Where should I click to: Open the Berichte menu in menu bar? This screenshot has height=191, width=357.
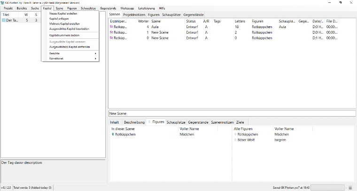pyautogui.click(x=22, y=8)
